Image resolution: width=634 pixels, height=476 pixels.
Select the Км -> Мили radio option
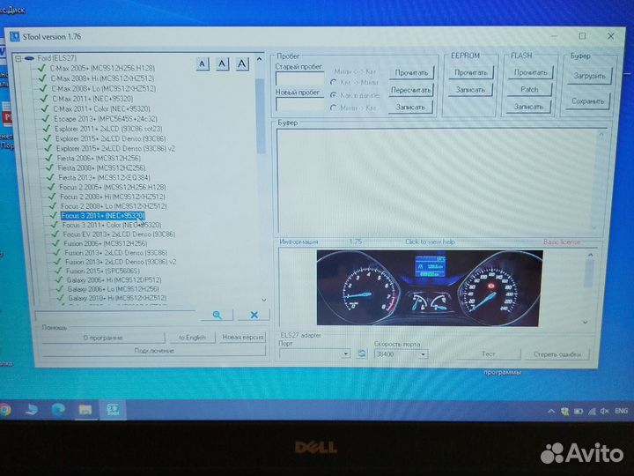333,82
